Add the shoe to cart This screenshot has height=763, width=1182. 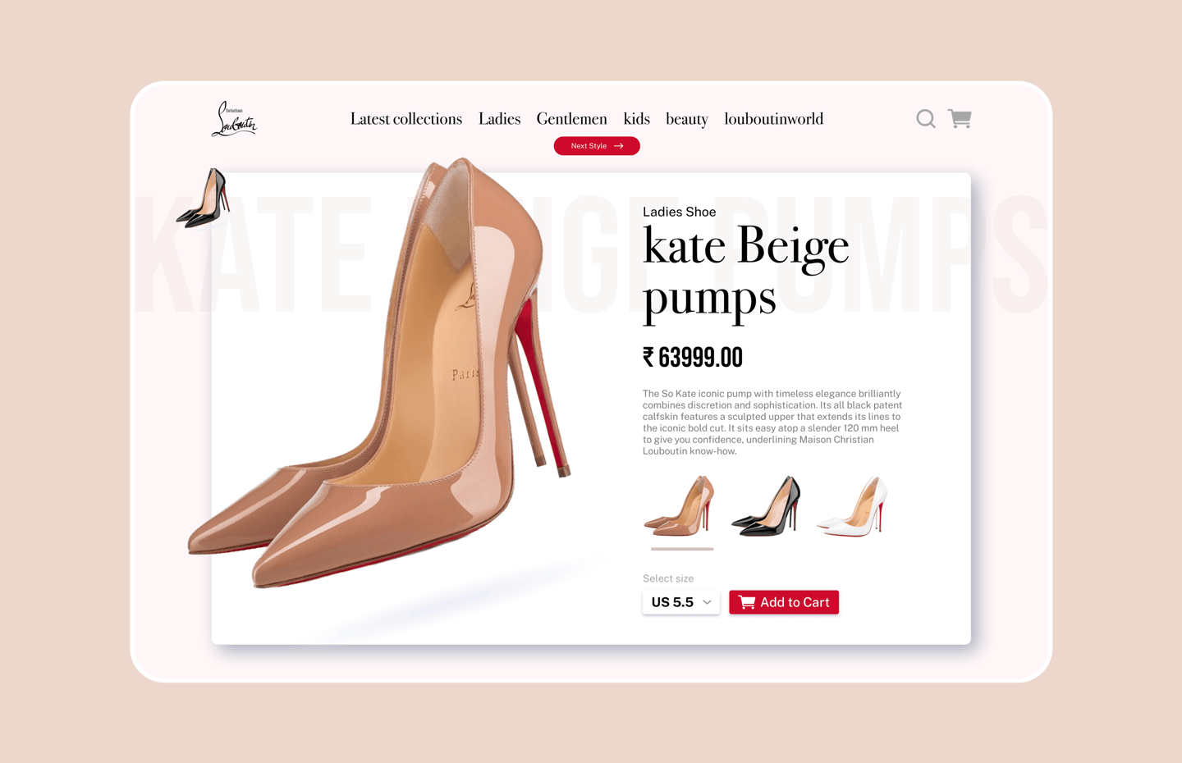[x=784, y=602]
